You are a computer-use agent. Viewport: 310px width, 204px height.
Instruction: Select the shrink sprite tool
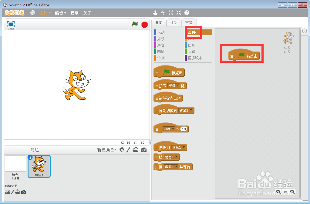point(178,13)
